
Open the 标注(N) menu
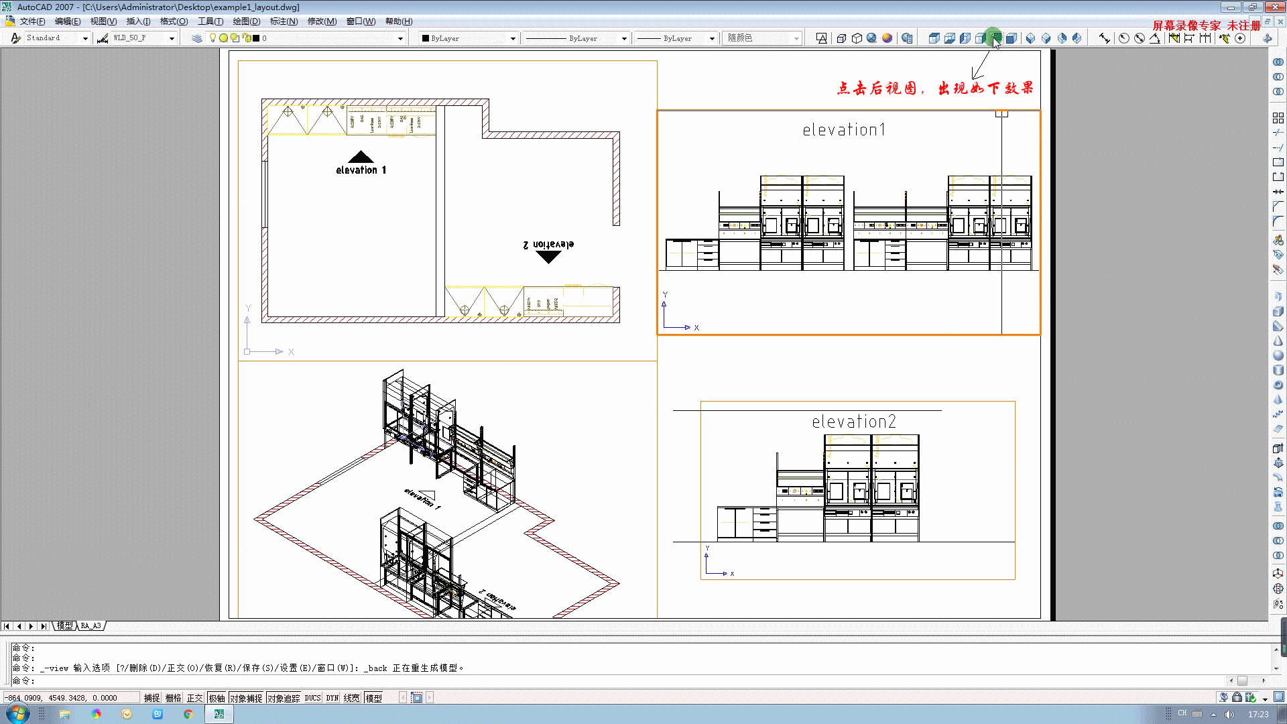(x=284, y=21)
